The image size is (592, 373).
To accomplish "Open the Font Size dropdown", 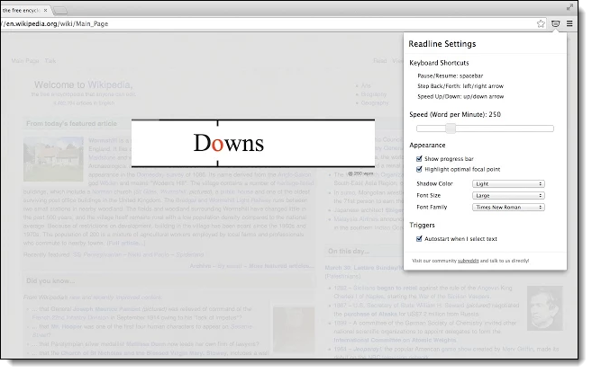I will tap(508, 196).
